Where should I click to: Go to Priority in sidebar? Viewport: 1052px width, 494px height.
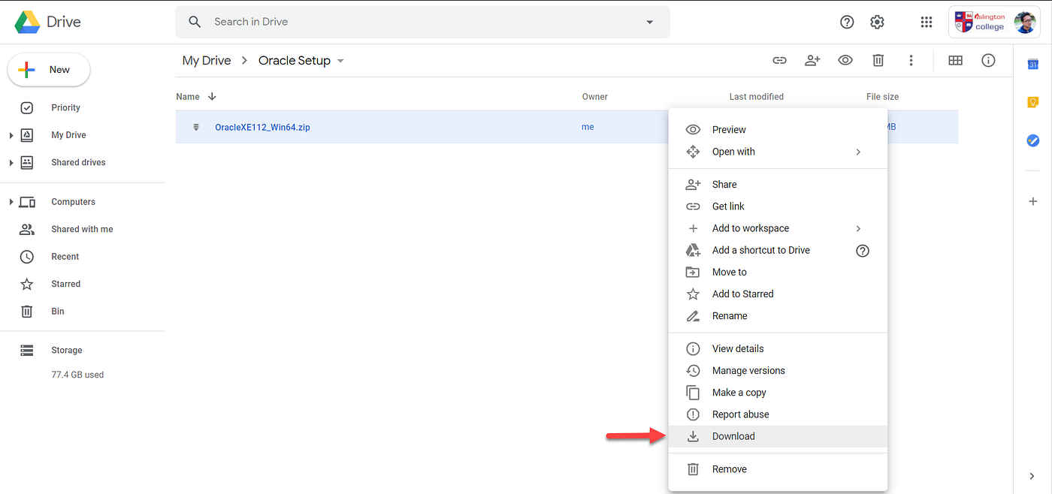pyautogui.click(x=65, y=108)
